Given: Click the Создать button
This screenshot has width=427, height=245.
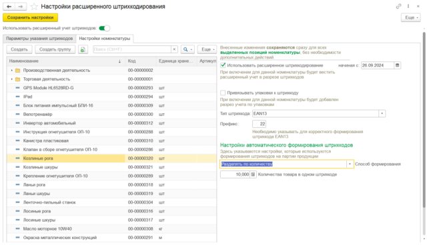Looking at the screenshot, I should tap(19, 49).
